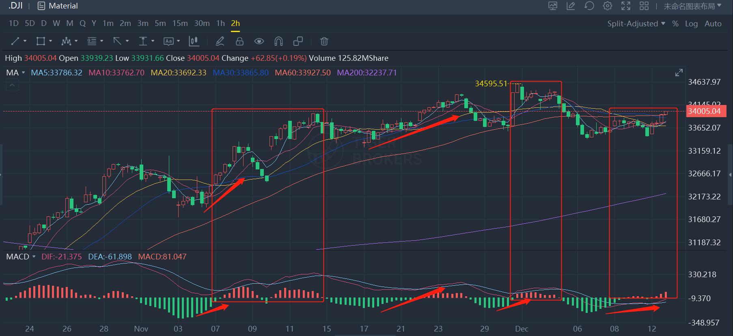Switch to the 30m timeframe

[x=202, y=24]
